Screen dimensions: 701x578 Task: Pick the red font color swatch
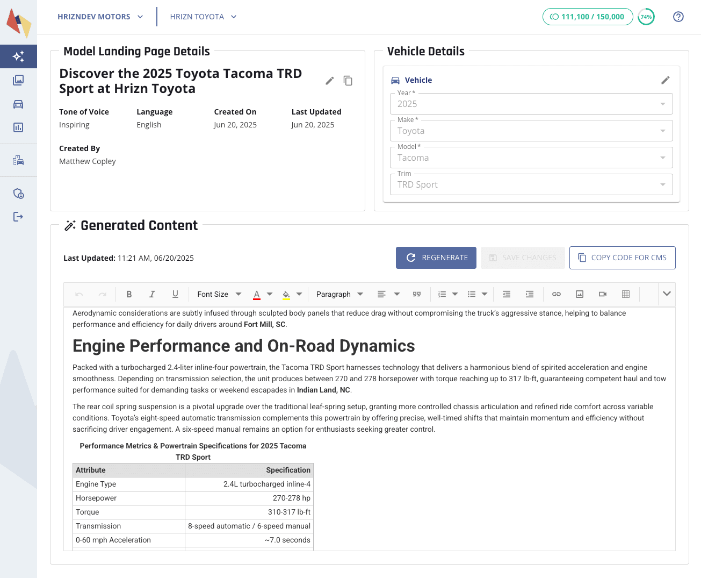[257, 294]
